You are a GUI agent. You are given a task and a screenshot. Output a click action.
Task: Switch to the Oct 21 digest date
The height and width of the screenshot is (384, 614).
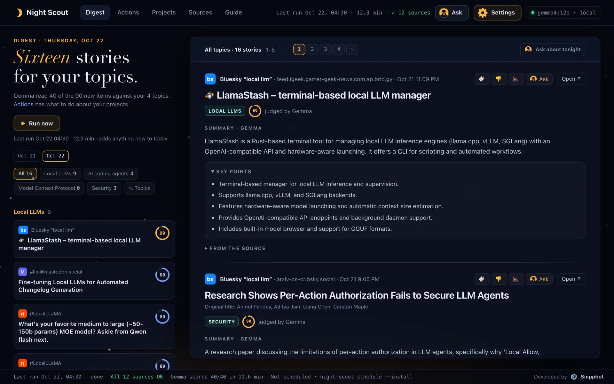click(x=27, y=156)
